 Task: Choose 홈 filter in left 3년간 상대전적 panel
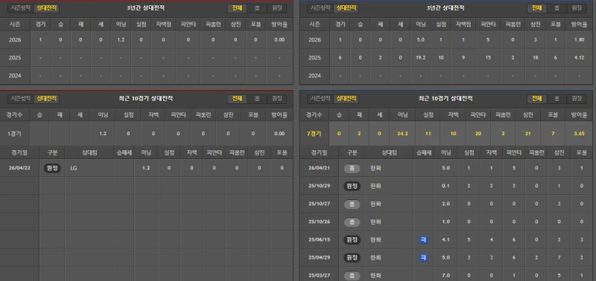(x=257, y=8)
